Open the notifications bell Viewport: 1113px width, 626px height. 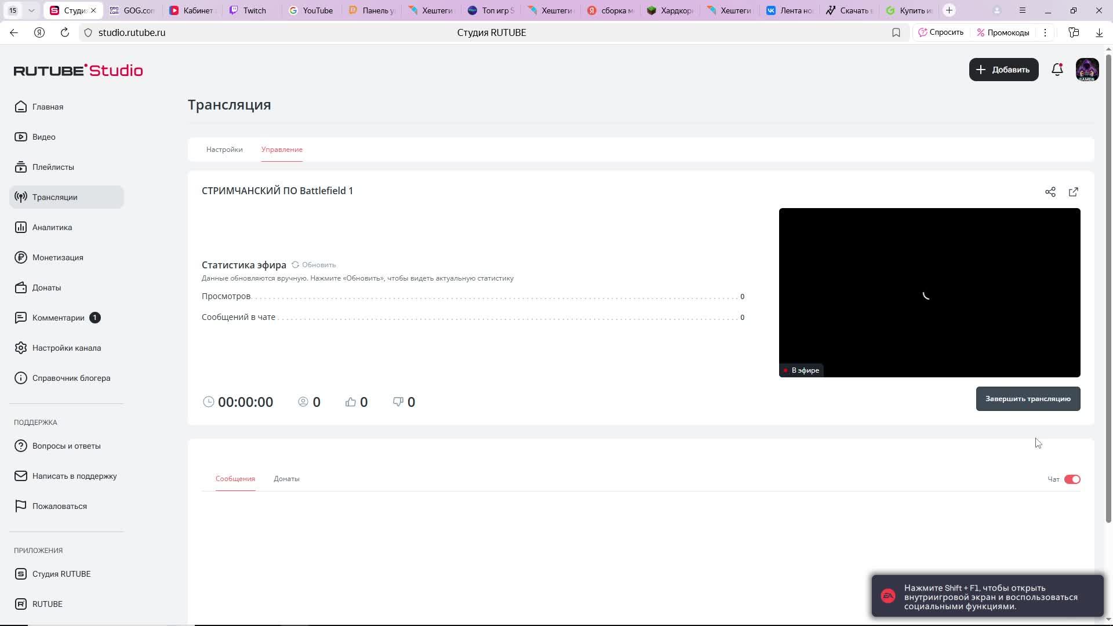pos(1057,70)
